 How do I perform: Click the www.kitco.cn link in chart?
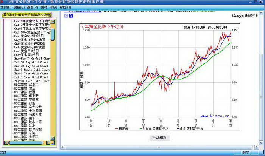coord(215,116)
